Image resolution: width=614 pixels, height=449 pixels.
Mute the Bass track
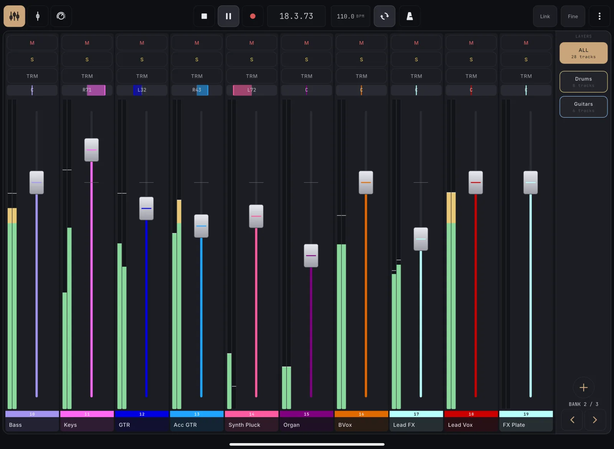tap(32, 43)
